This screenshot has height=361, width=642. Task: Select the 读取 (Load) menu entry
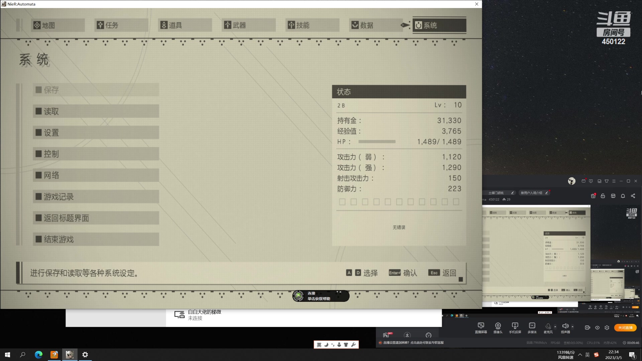96,111
